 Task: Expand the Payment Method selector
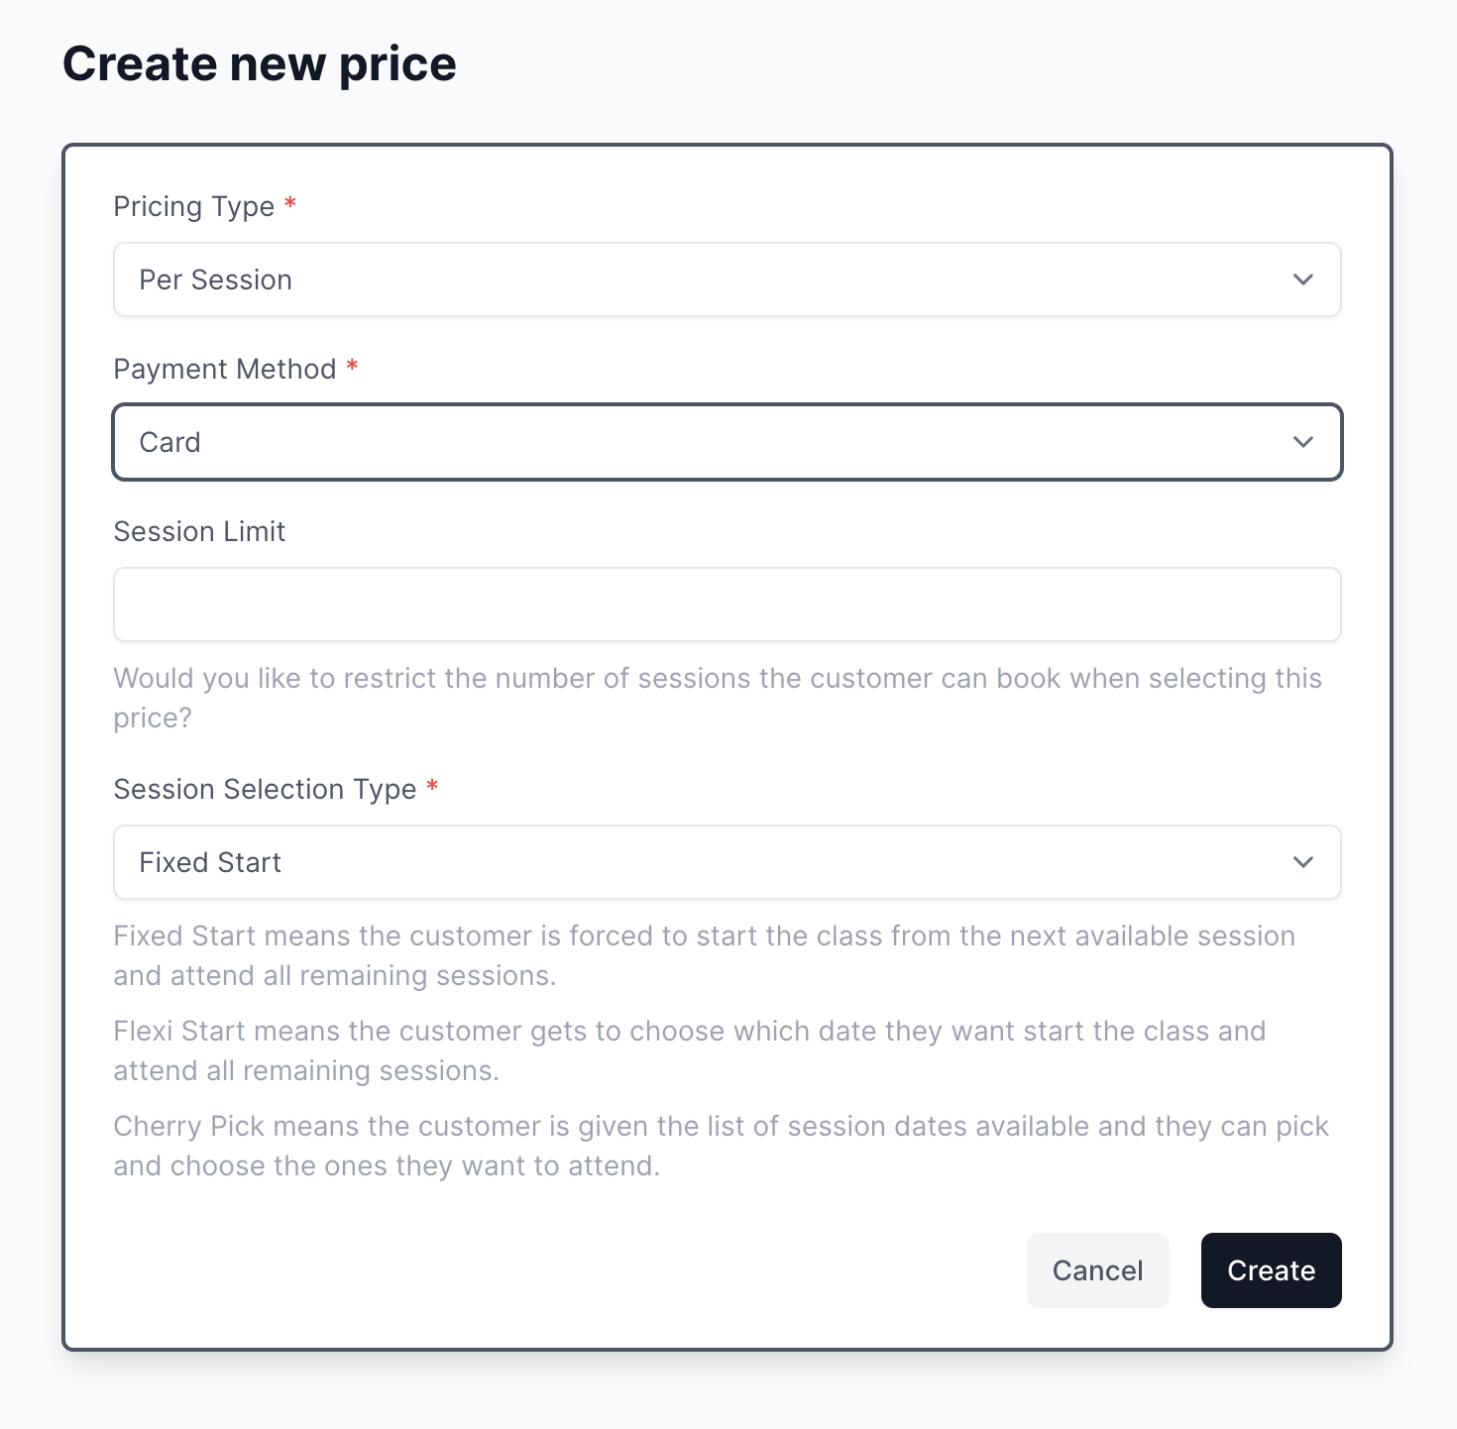[x=727, y=442]
